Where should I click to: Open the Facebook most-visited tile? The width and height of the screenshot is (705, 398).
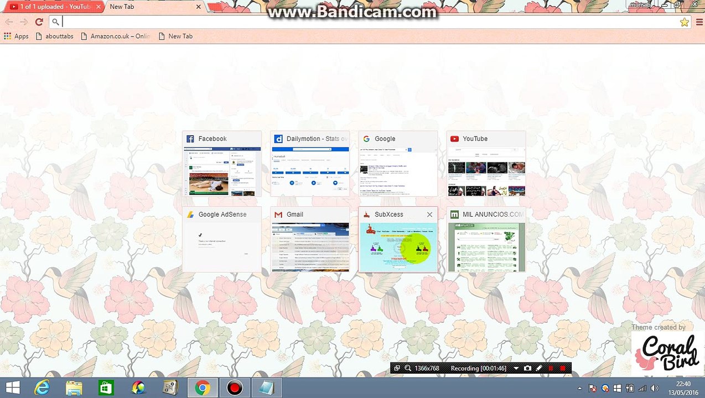[222, 164]
